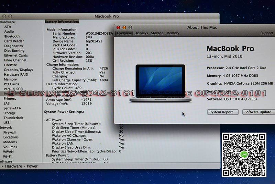The height and width of the screenshot is (184, 275).
Task: Click Power in the bottom path bar
Action: pyautogui.click(x=32, y=166)
